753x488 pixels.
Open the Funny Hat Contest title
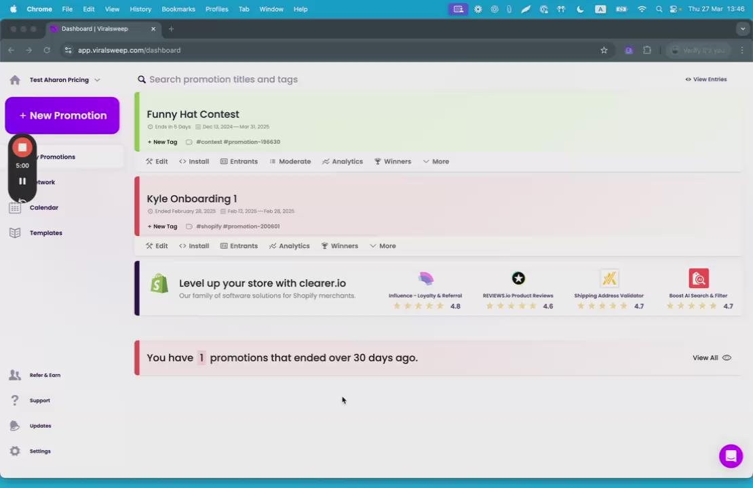point(193,114)
